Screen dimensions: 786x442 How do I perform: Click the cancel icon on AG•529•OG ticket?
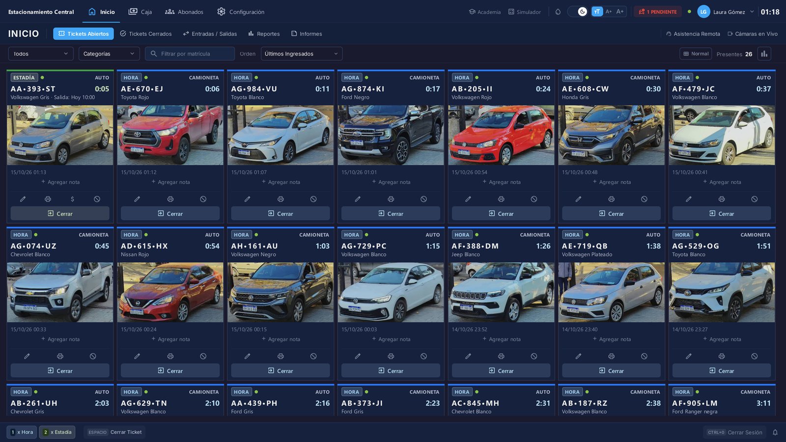(755, 356)
